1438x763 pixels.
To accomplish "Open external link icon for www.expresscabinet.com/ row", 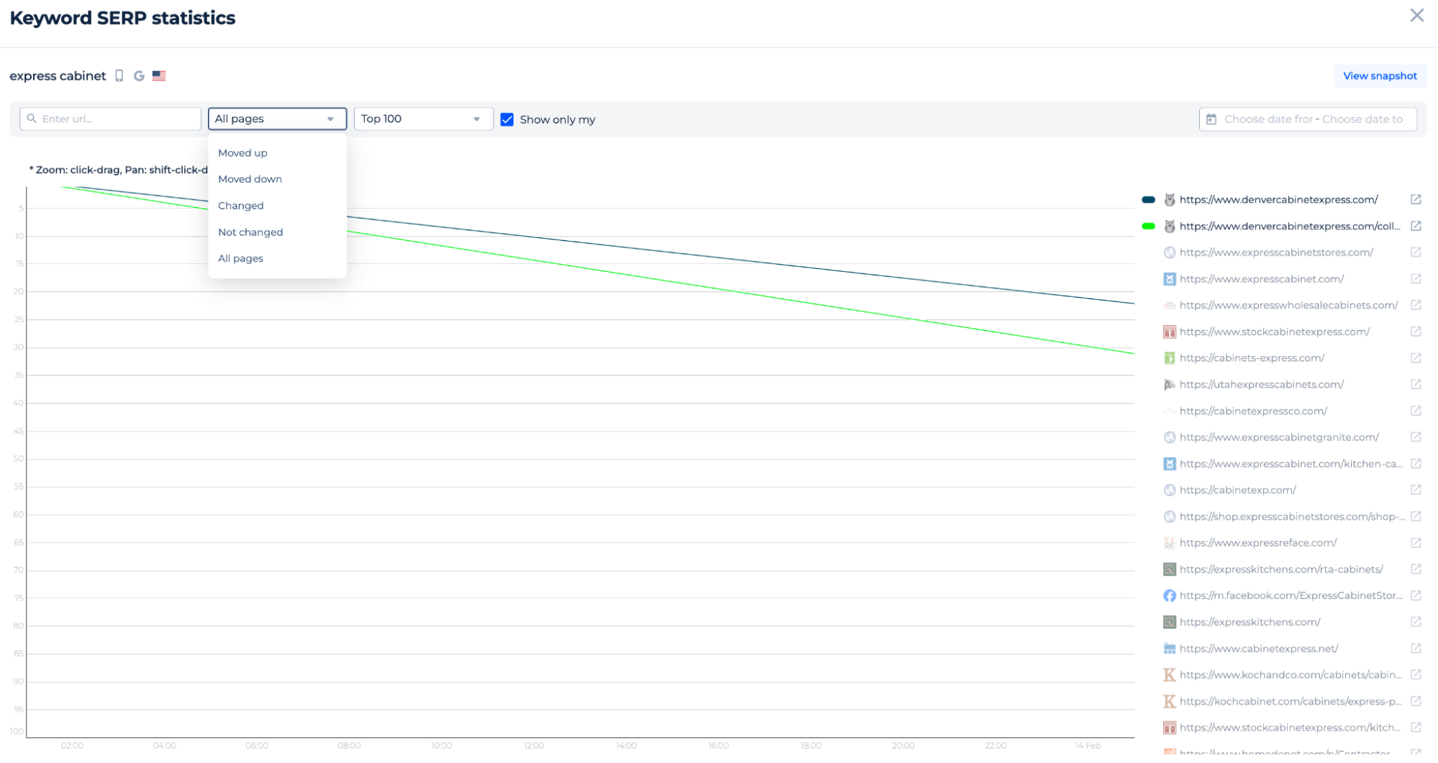I will pyautogui.click(x=1415, y=278).
